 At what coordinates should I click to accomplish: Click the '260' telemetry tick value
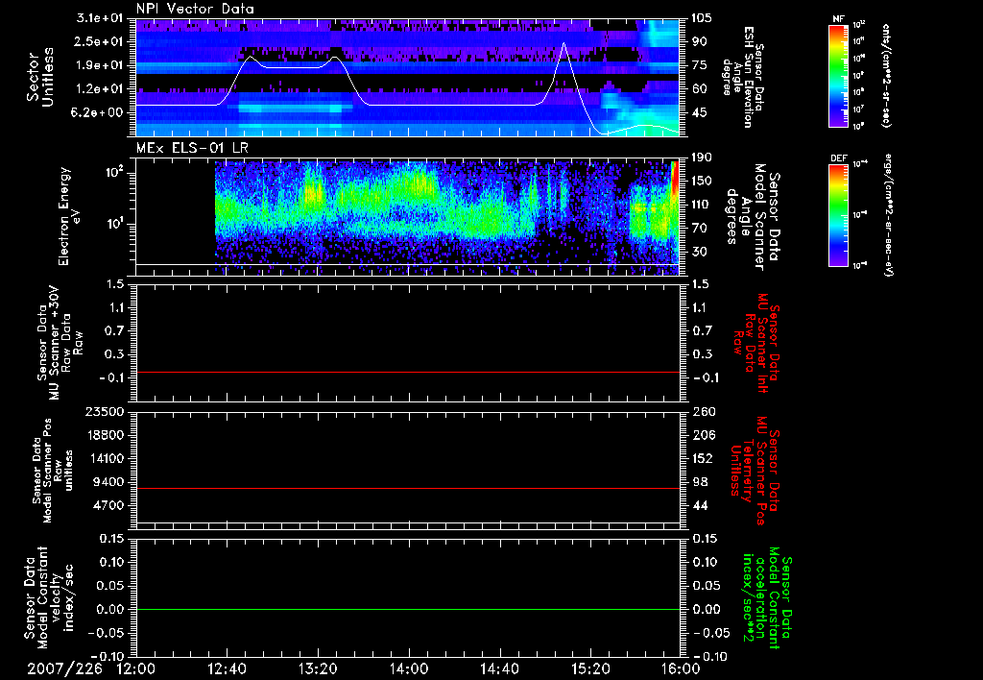702,412
